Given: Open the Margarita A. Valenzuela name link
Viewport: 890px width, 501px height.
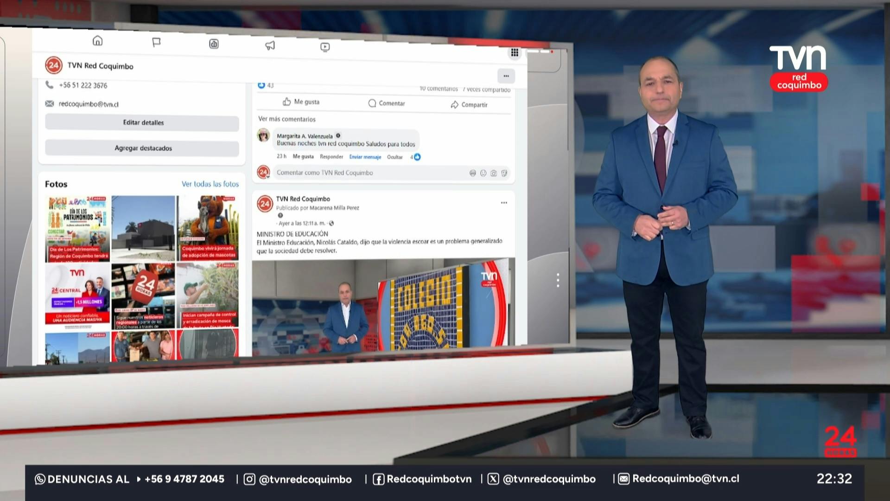Looking at the screenshot, I should point(305,136).
